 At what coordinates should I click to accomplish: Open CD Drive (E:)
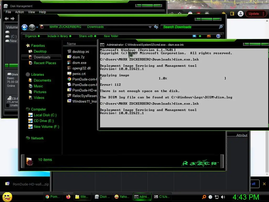pyautogui.click(x=44, y=121)
